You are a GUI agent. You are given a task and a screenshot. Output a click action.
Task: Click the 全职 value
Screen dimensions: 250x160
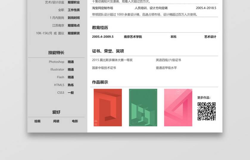(x=61, y=10)
